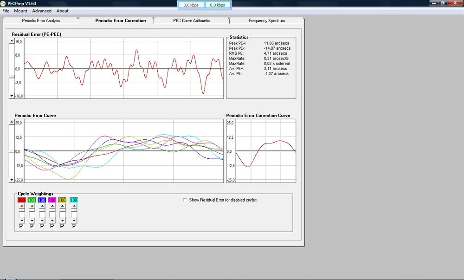Switch to Frequency Spectrum tab
The width and height of the screenshot is (464, 280).
point(267,20)
